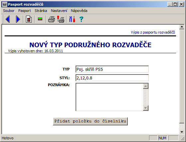Click the STYL: label
Screen dimensions: 186x142
[65, 78]
